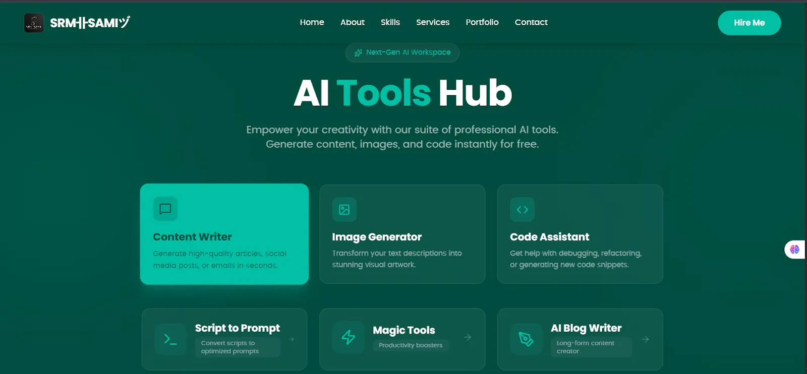Open the Script to Prompt tool title

coord(237,328)
